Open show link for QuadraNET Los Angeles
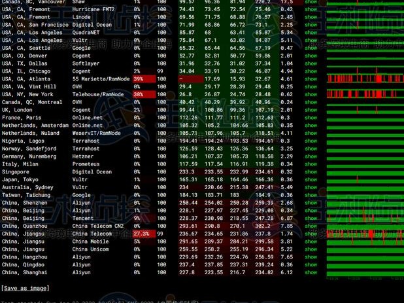Screen dimensions: 404x303 pos(311,33)
